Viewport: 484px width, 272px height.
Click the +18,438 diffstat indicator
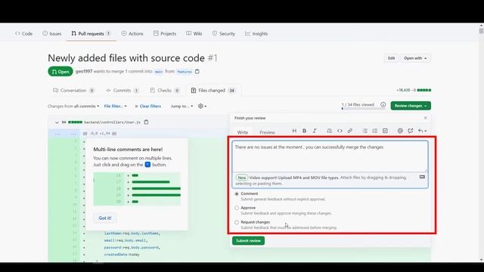(414, 90)
